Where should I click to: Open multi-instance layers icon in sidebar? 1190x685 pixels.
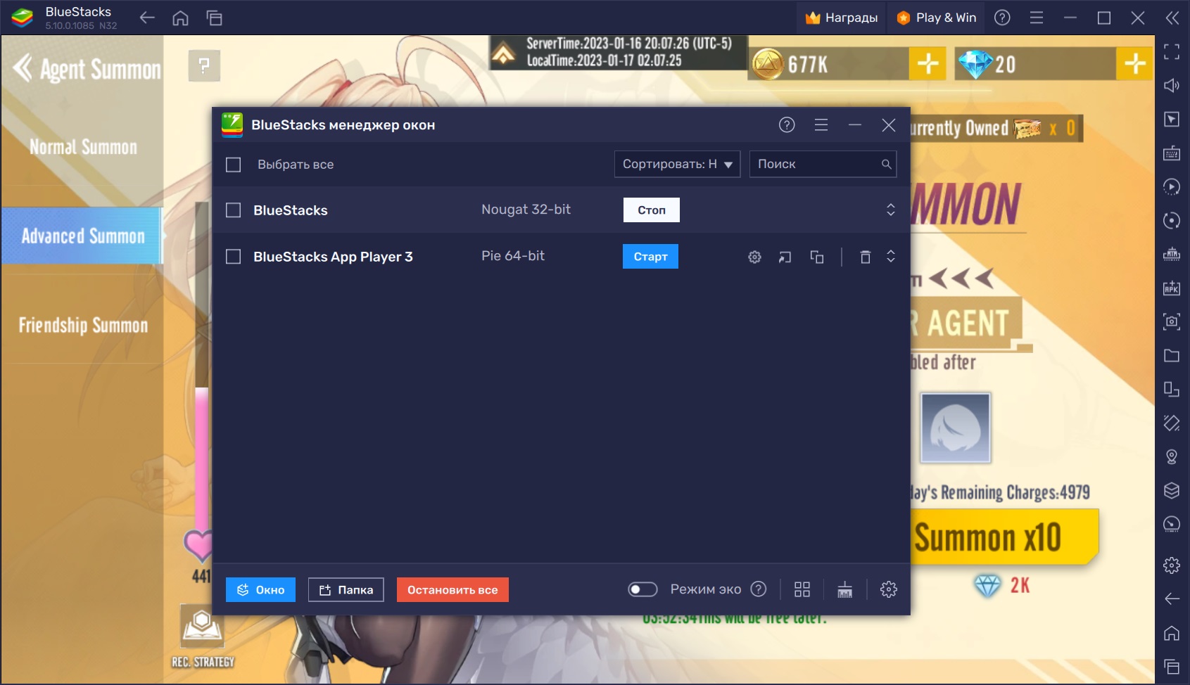click(1172, 490)
